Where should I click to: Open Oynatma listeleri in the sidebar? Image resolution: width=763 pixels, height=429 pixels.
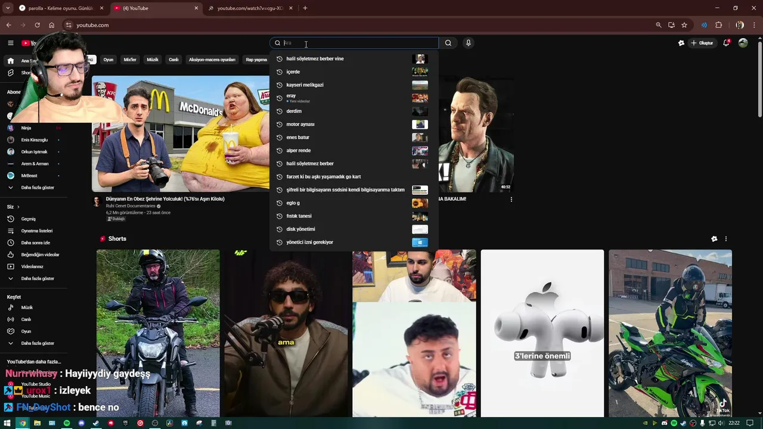(x=37, y=231)
